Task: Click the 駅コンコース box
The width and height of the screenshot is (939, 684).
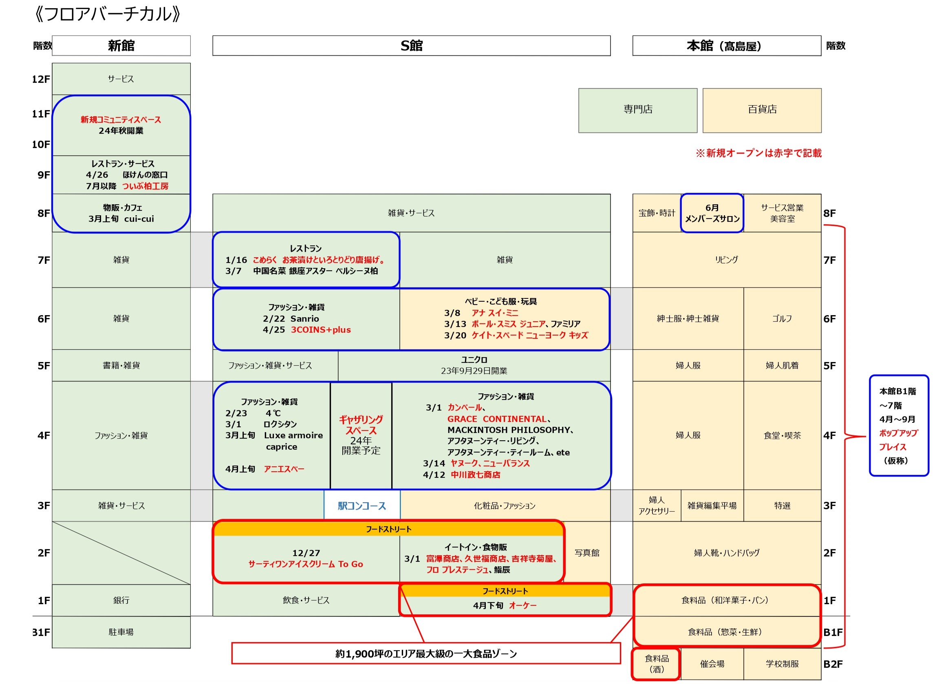Action: click(362, 506)
